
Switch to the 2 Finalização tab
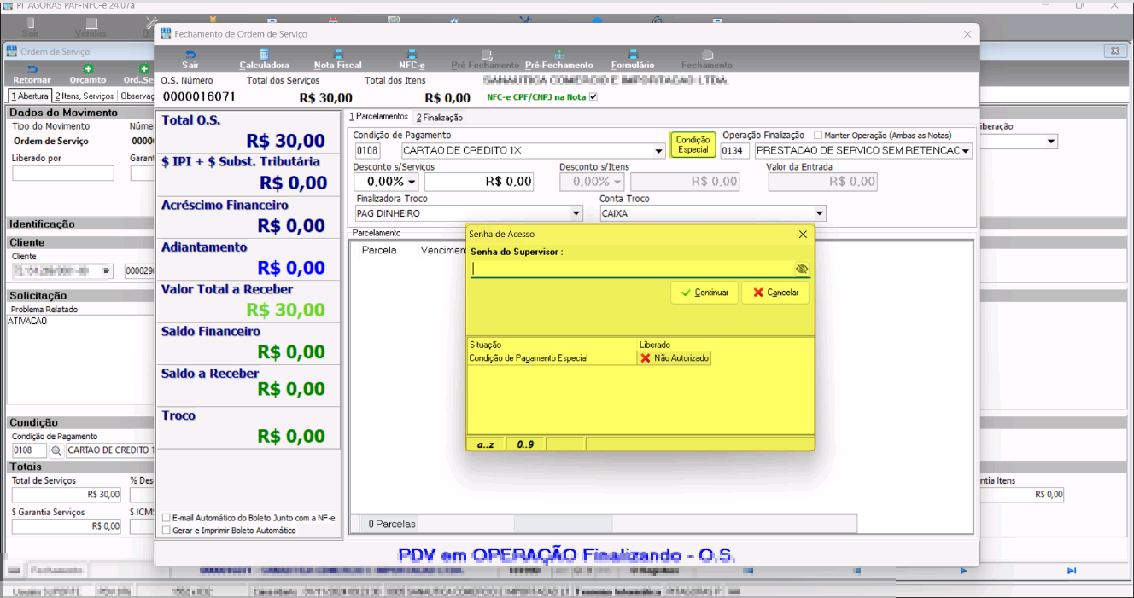tap(439, 118)
